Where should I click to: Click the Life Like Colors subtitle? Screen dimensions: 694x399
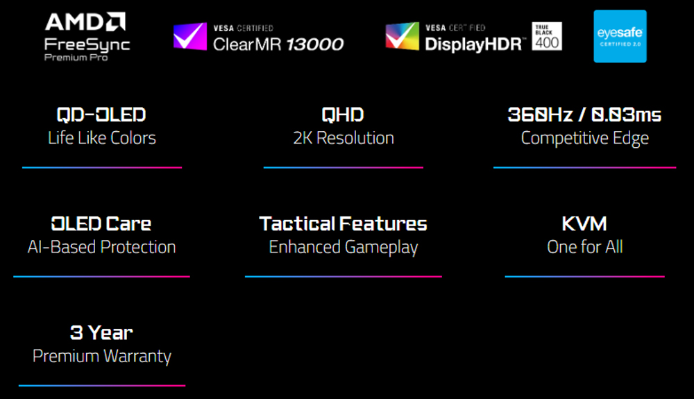click(102, 137)
